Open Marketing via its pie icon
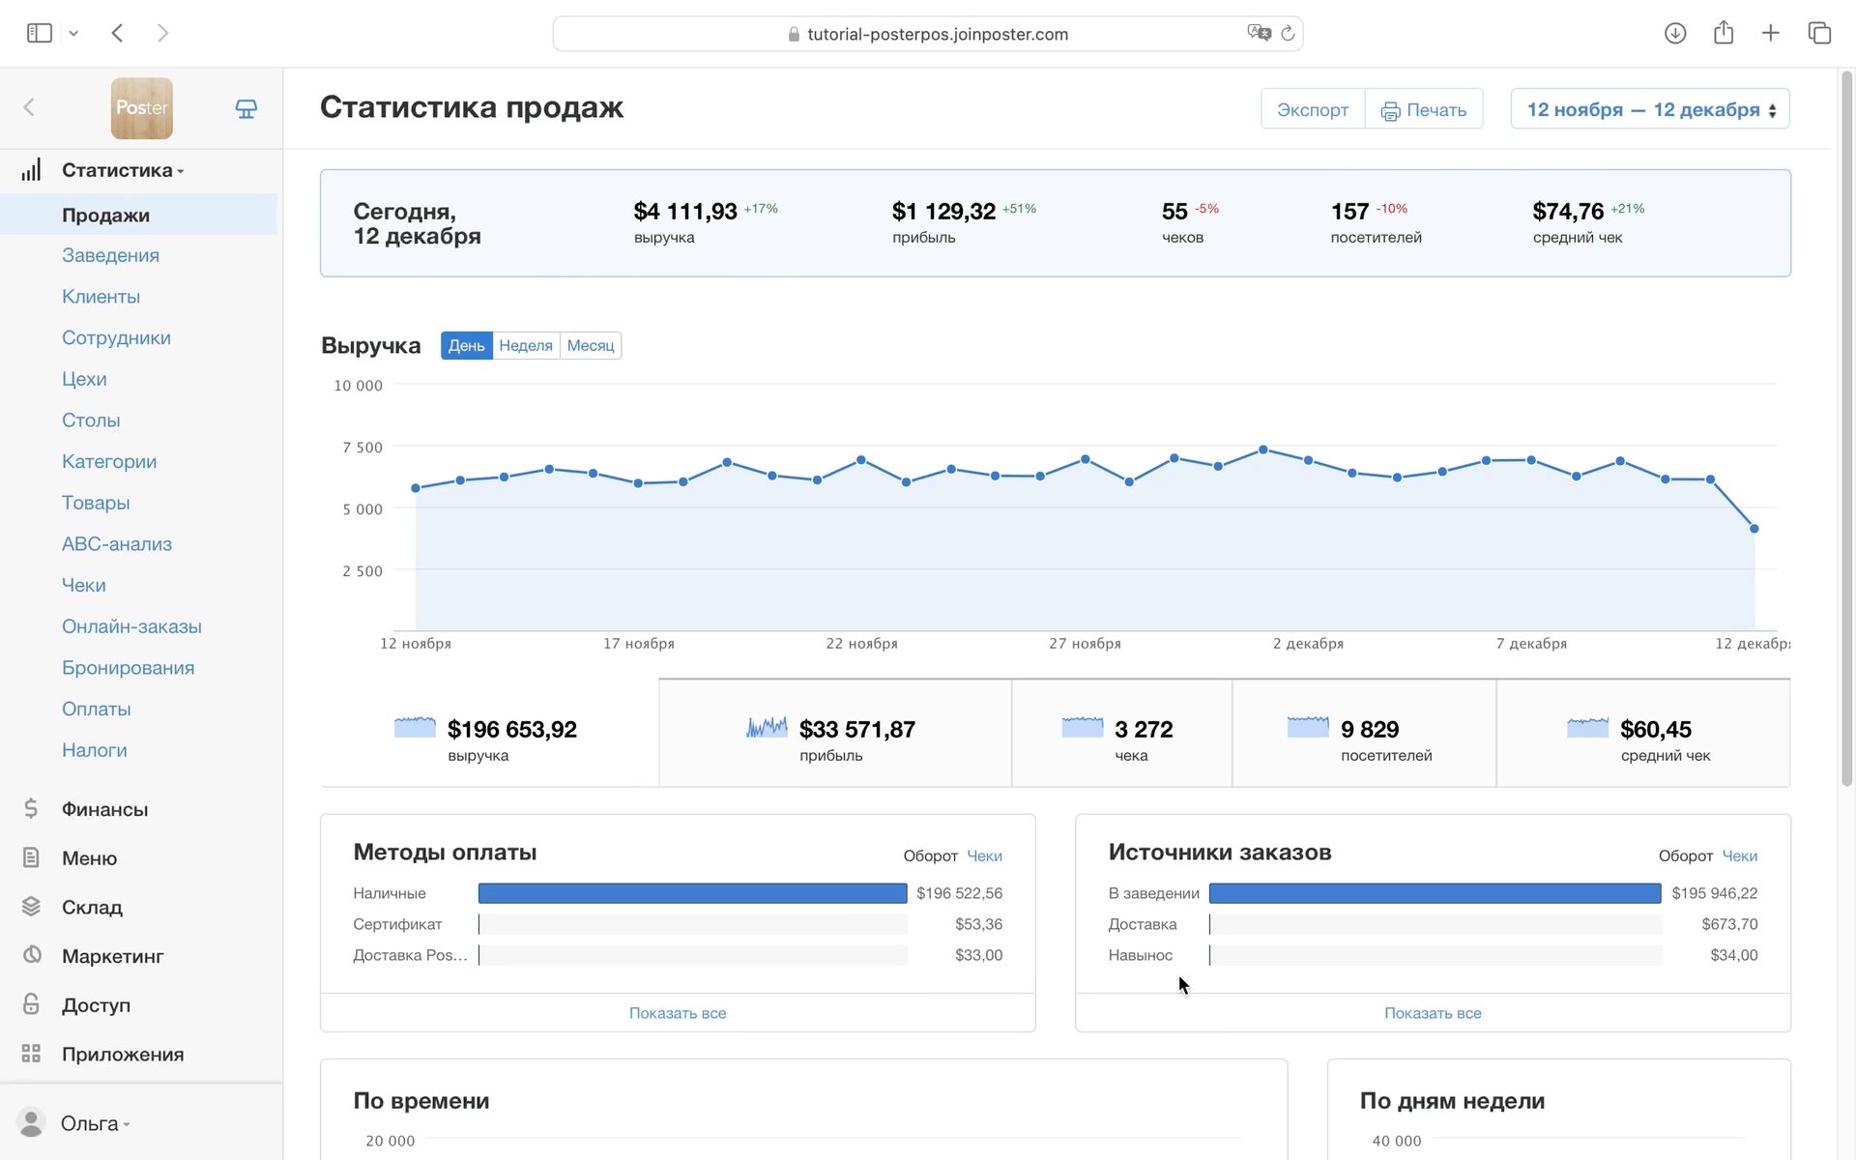The width and height of the screenshot is (1856, 1160). coord(31,955)
